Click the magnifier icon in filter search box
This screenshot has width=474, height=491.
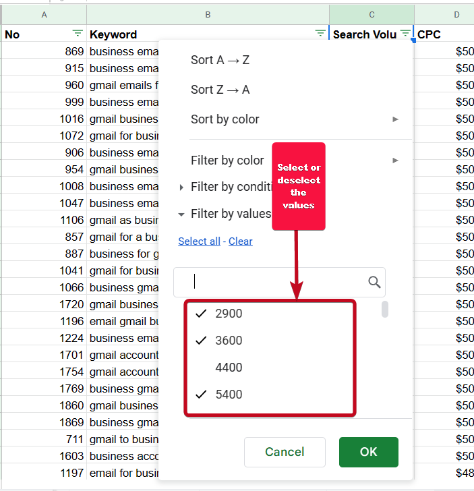[x=374, y=282]
